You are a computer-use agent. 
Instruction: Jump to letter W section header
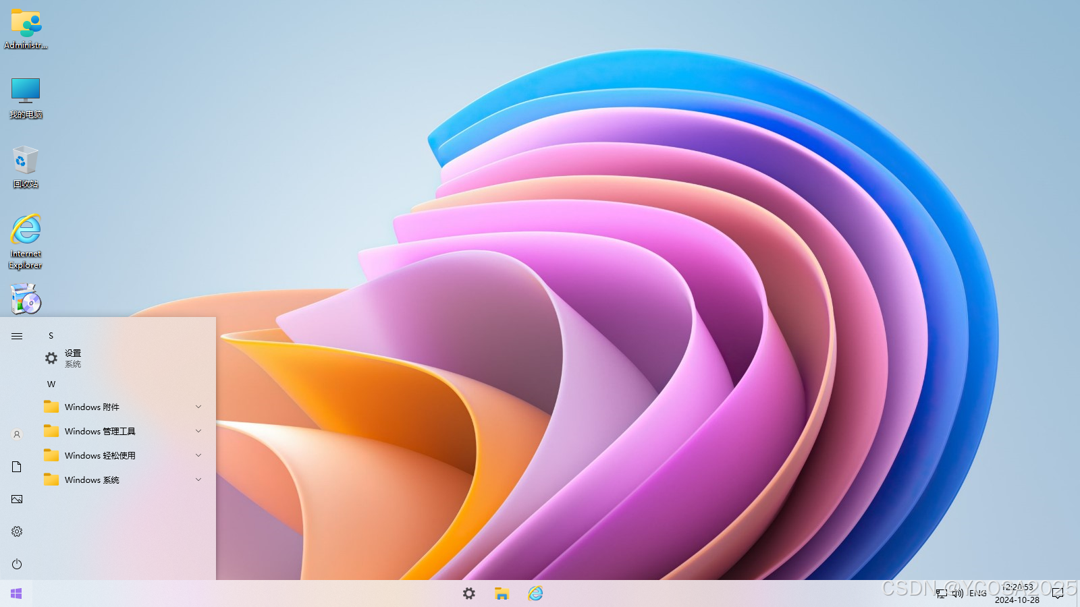51,384
